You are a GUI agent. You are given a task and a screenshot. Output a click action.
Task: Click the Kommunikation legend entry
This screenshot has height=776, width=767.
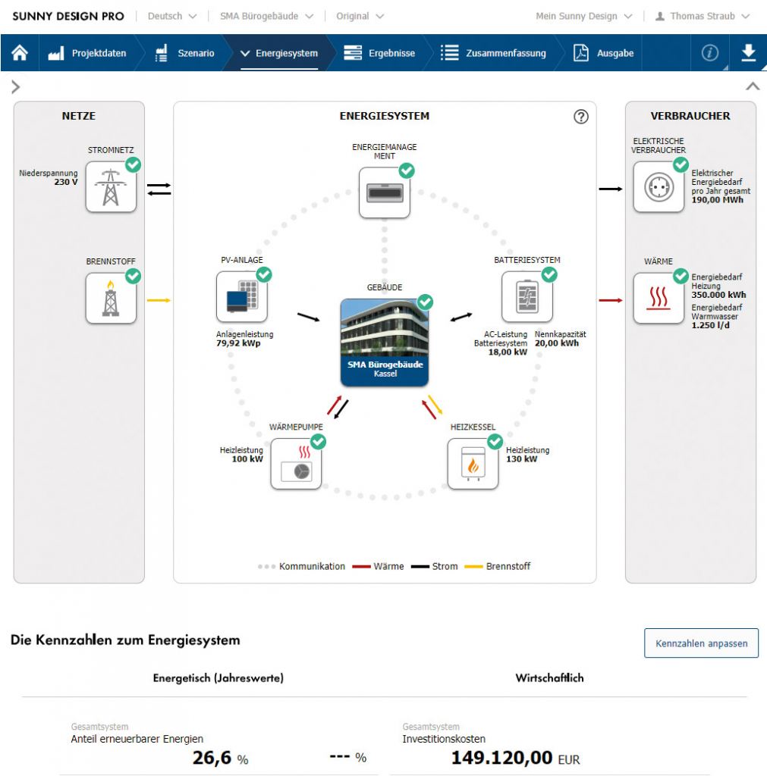[301, 566]
